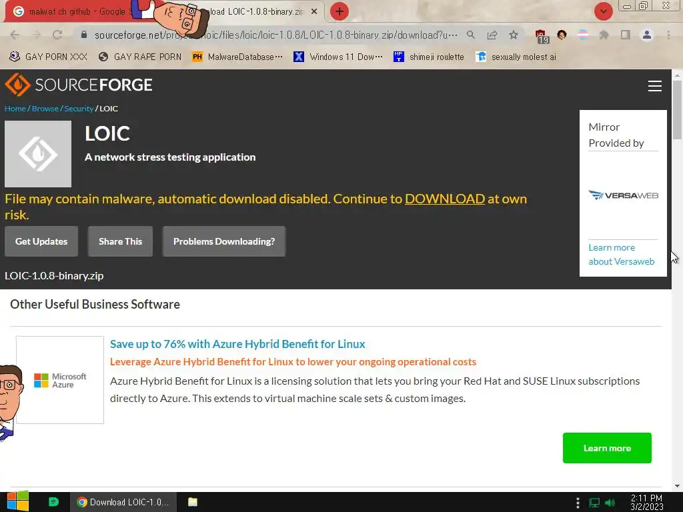Viewport: 683px width, 512px height.
Task: Click the URL in the address bar
Action: (275, 35)
